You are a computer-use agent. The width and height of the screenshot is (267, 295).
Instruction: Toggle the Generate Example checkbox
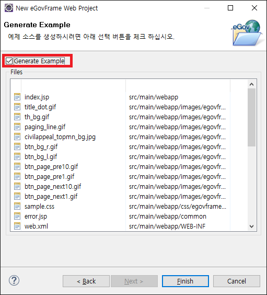pos(9,61)
